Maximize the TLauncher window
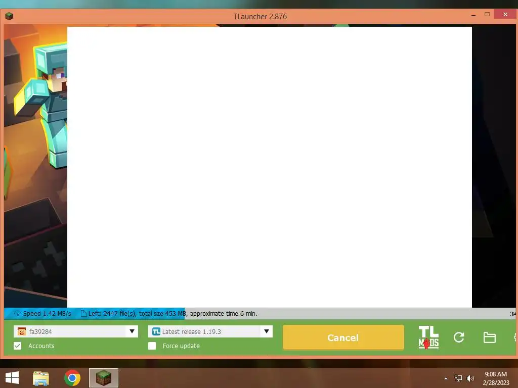 487,14
